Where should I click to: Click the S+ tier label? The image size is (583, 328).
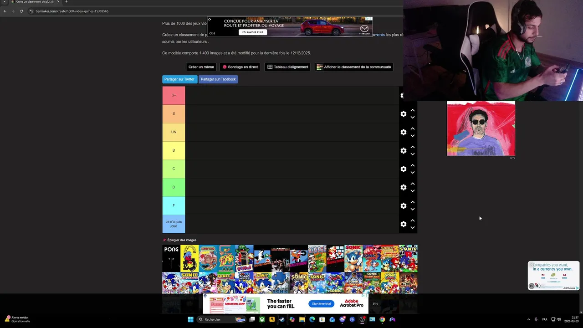click(174, 95)
